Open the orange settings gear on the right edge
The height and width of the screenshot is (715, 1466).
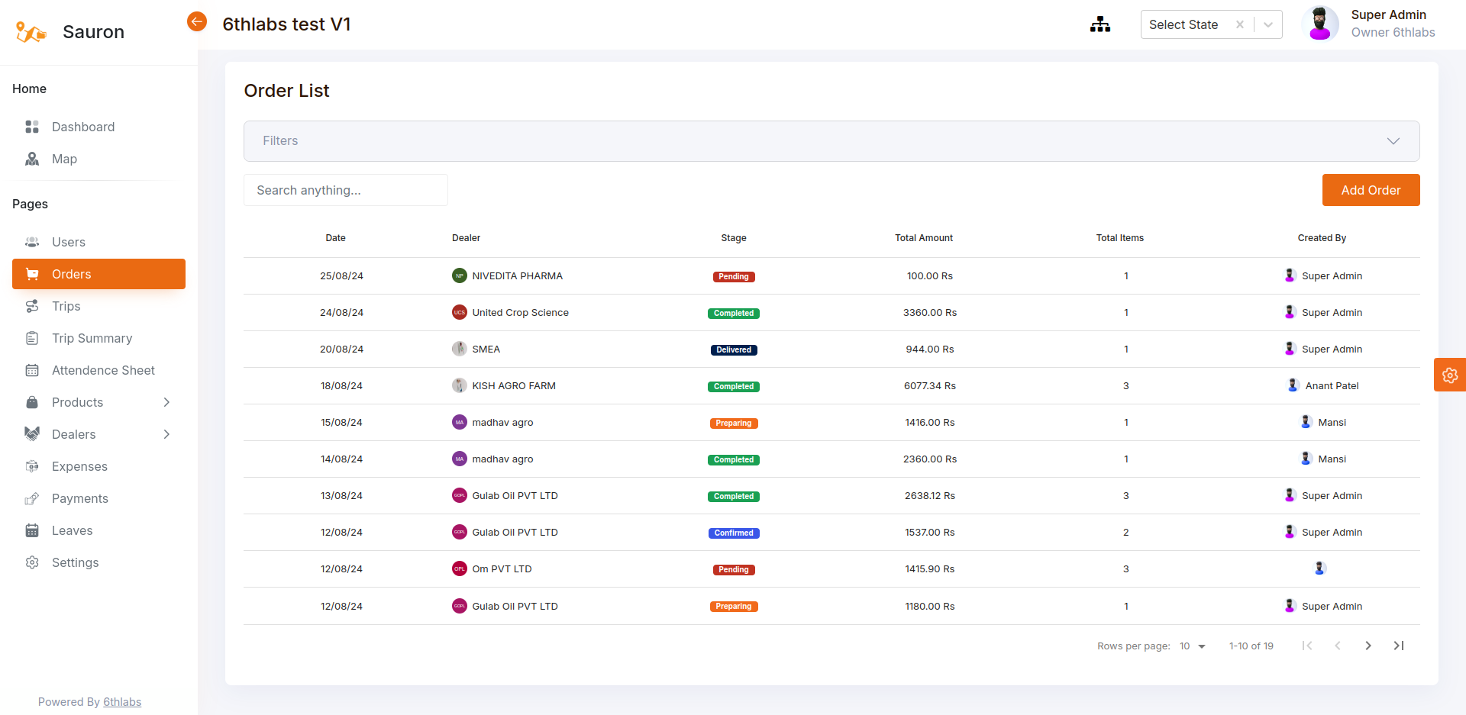(1450, 375)
